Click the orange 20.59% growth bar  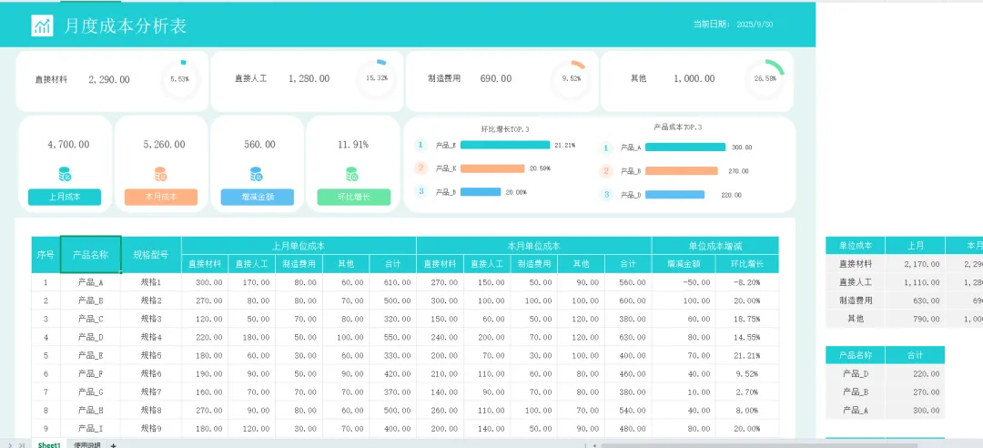coord(492,168)
